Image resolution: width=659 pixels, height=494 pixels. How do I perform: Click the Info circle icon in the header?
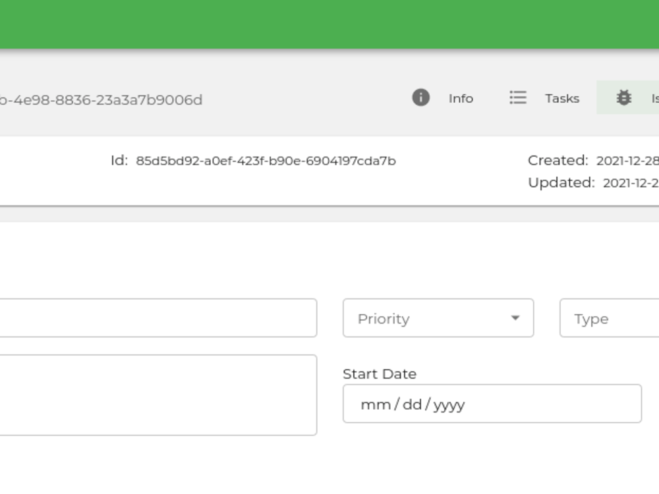tap(420, 97)
